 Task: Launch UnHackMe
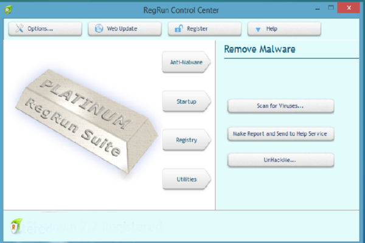[x=280, y=160]
